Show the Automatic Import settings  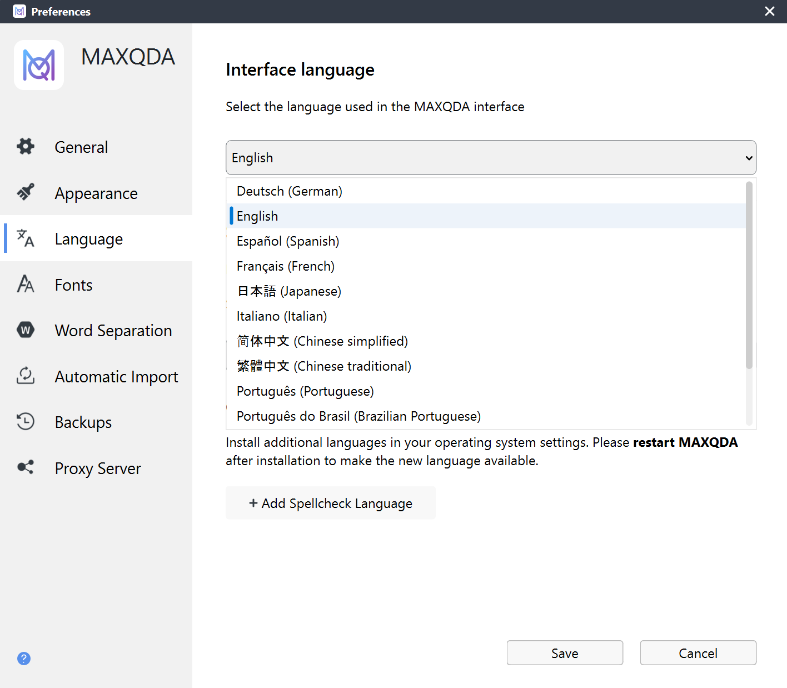[x=96, y=376]
